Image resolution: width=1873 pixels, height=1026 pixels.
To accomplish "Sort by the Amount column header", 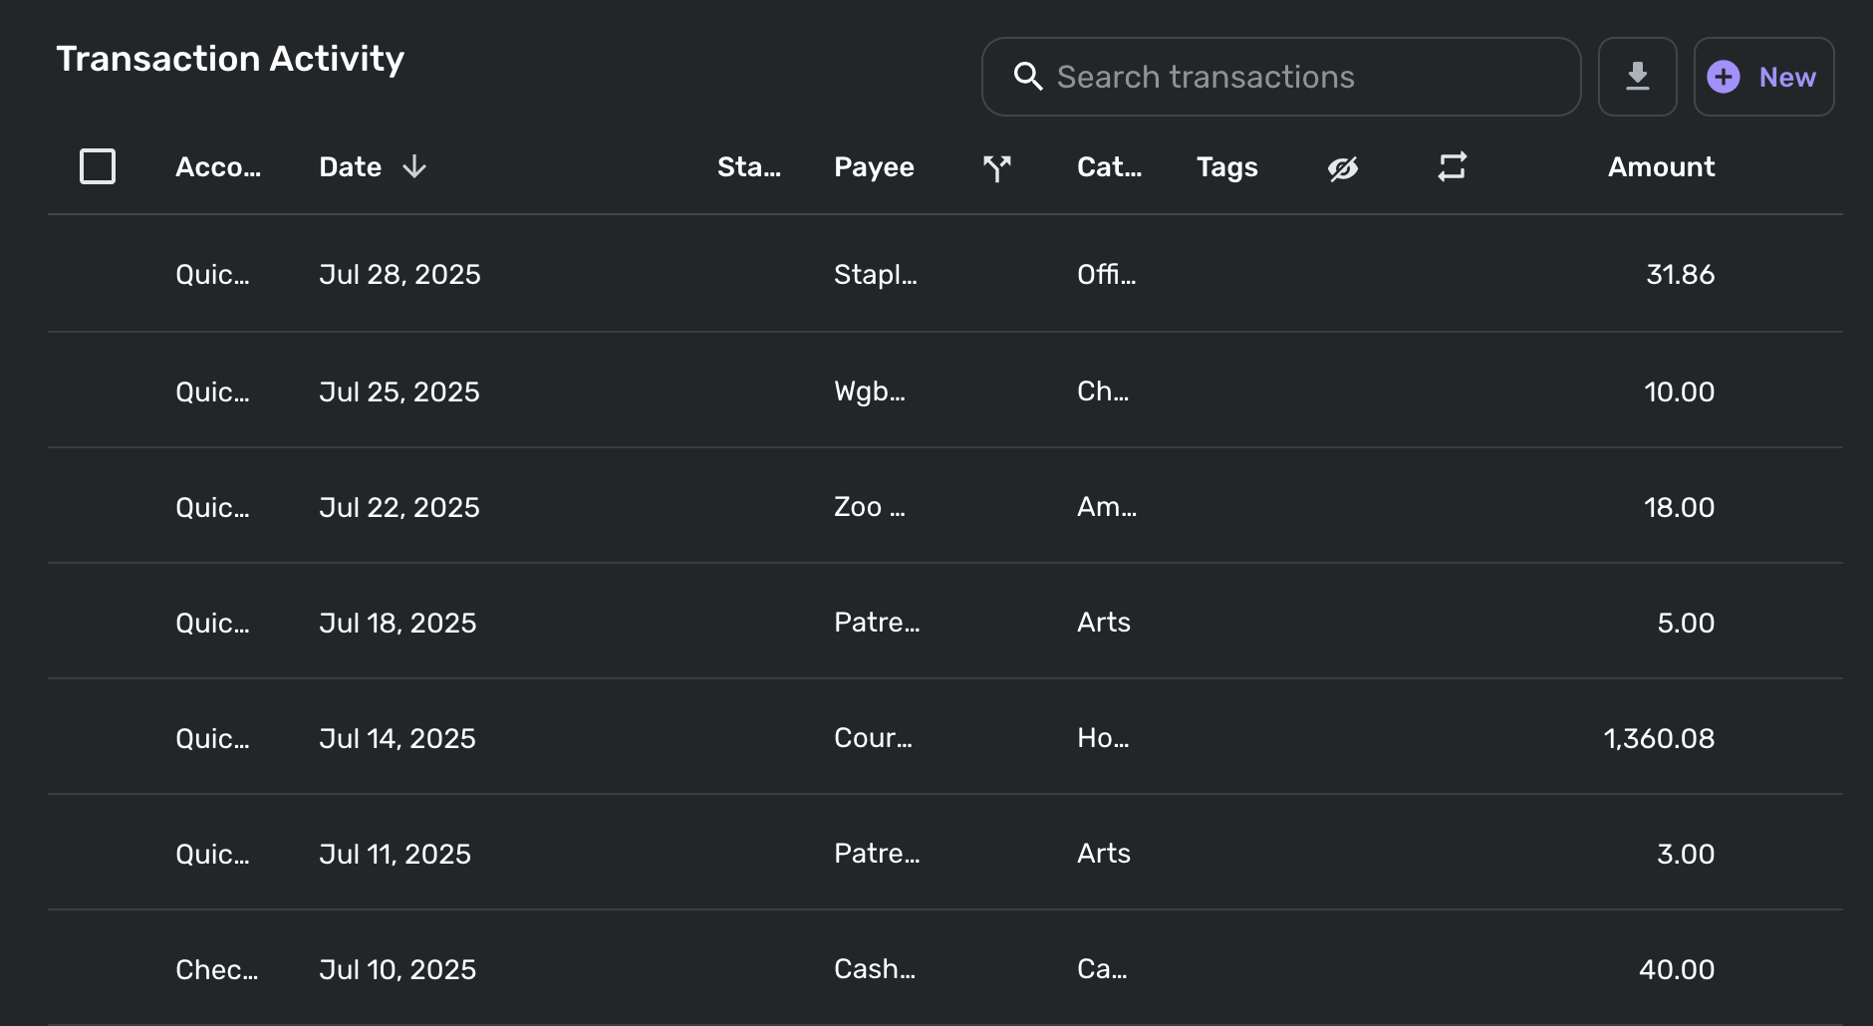I will tap(1661, 166).
